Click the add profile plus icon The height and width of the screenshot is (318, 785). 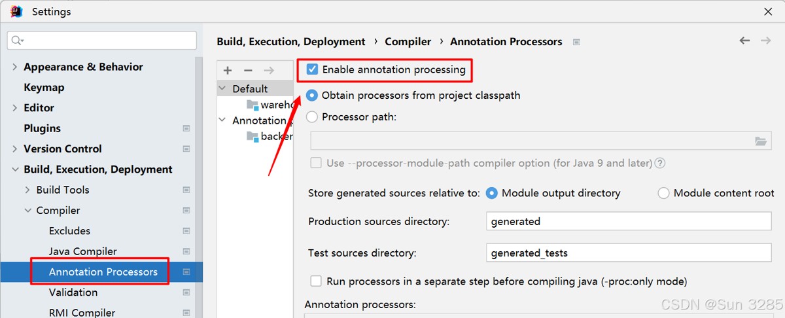(x=228, y=71)
